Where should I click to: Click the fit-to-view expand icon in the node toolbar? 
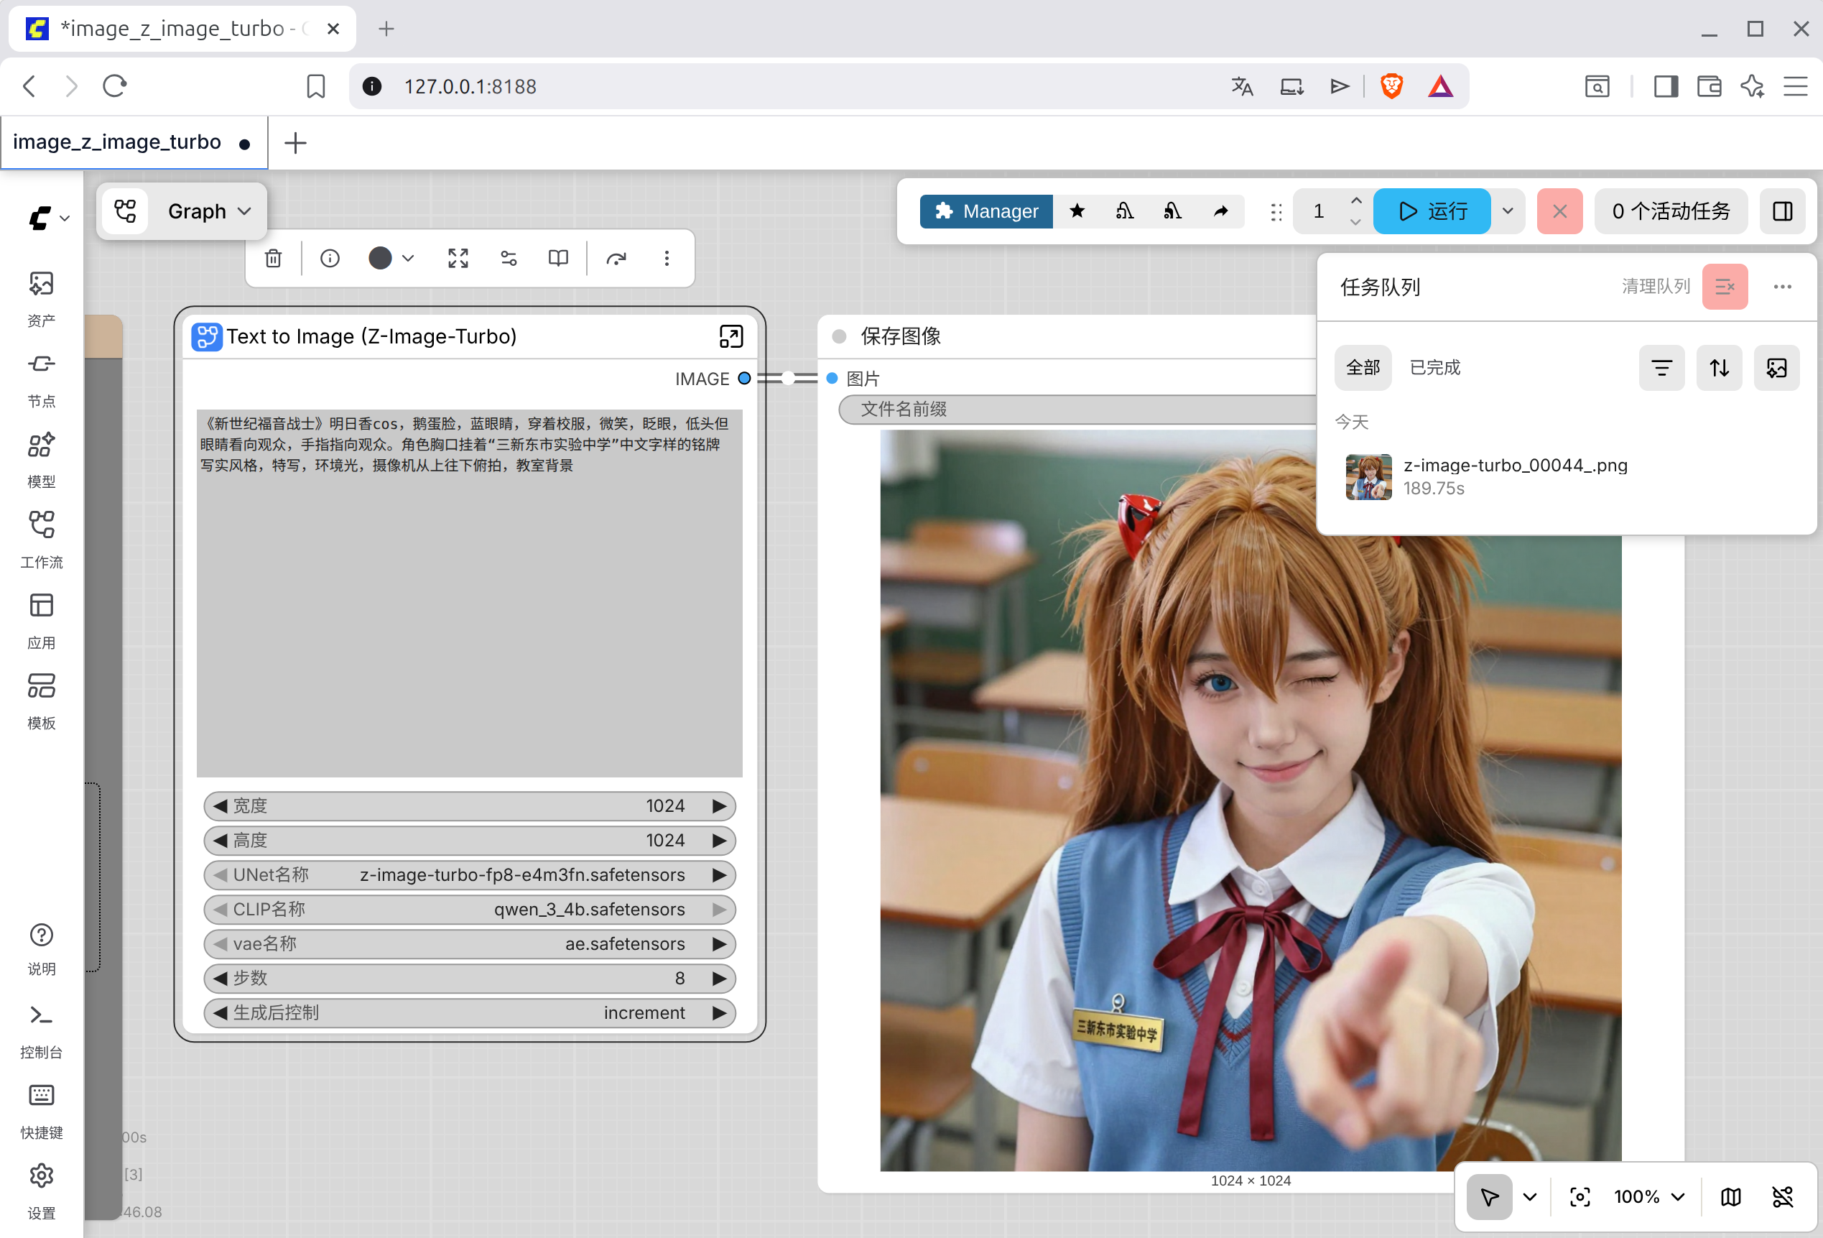pos(458,258)
